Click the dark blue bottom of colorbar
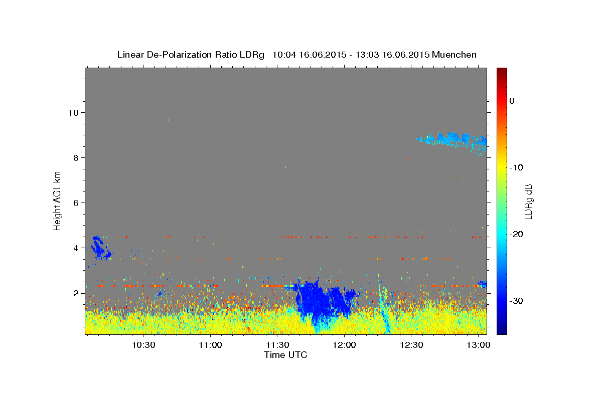 click(x=502, y=330)
